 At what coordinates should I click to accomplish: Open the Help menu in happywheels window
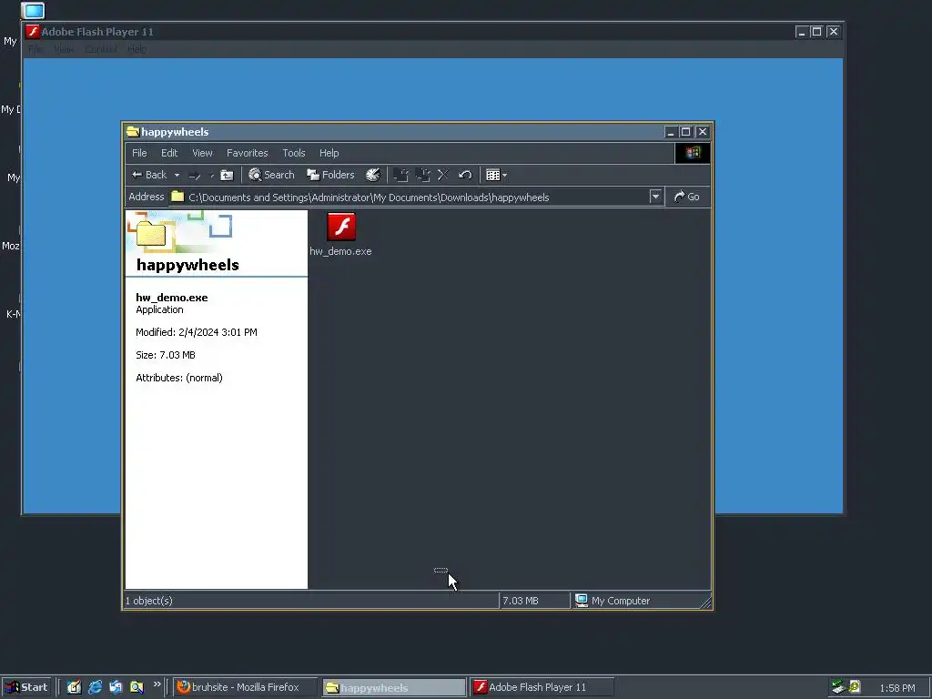point(329,153)
